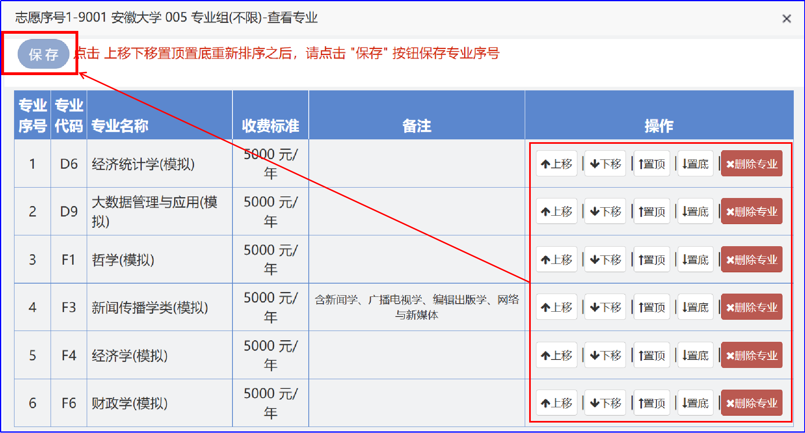Screen dimensions: 805x433
Task: Move 财政学(模拟) up one position
Action: (x=556, y=403)
